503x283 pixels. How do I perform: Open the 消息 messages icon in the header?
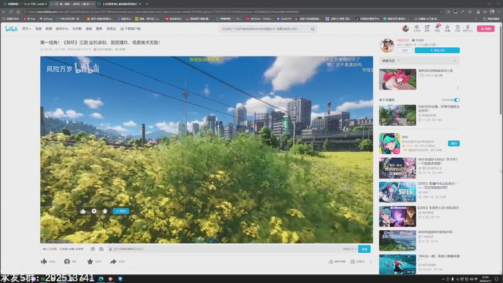pos(427,28)
